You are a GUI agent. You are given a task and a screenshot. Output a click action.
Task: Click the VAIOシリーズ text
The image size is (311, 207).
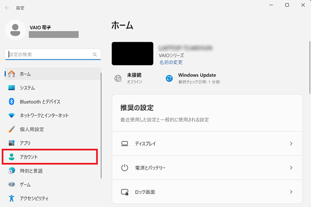[x=171, y=55]
